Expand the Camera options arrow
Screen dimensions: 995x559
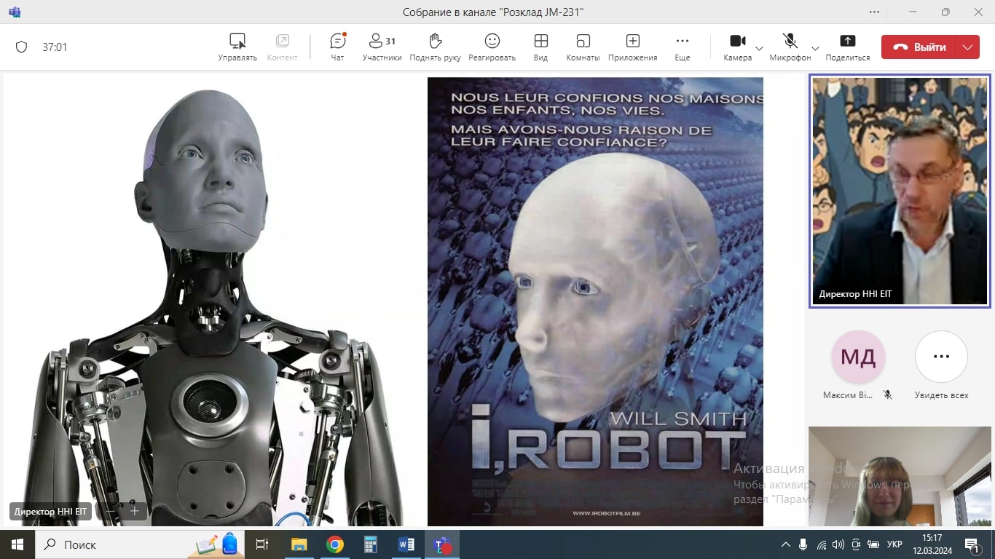click(759, 48)
